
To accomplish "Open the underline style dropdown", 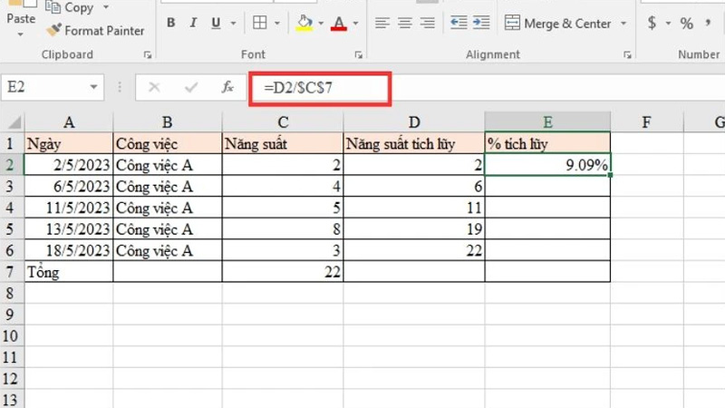I will [x=234, y=23].
